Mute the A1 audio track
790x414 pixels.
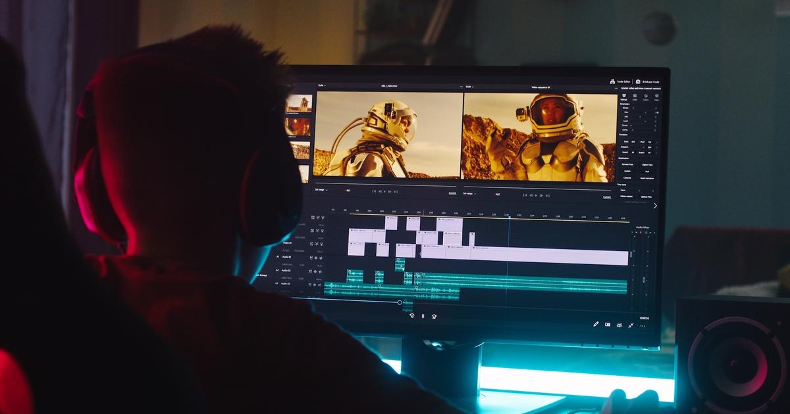point(320,258)
